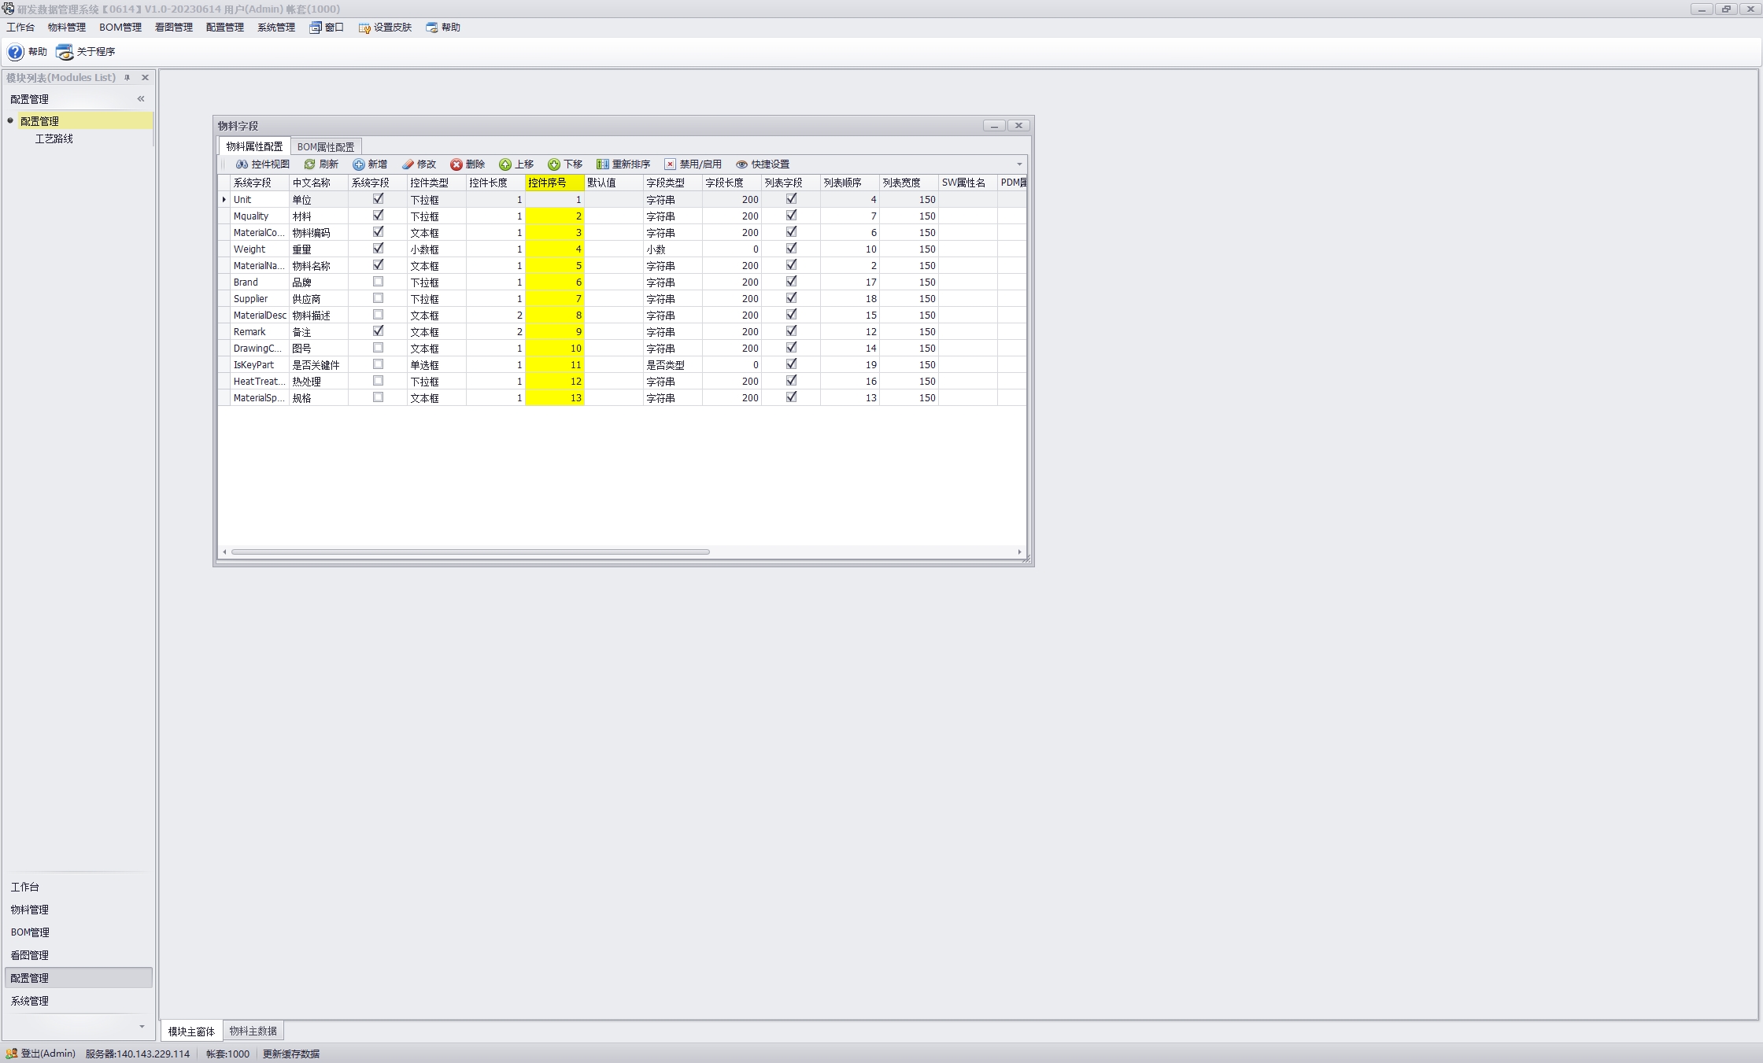Click the 修改 edit button
This screenshot has height=1063, width=1763.
(419, 164)
